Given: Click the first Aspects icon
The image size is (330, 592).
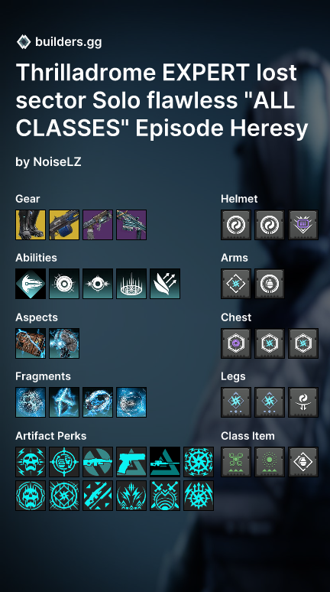Looking at the screenshot, I should [31, 343].
